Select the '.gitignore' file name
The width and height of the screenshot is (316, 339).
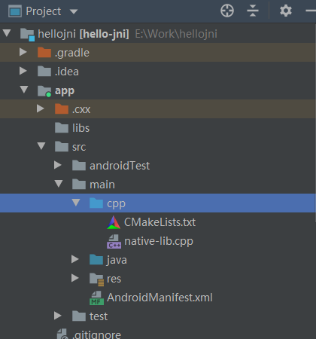[96, 334]
